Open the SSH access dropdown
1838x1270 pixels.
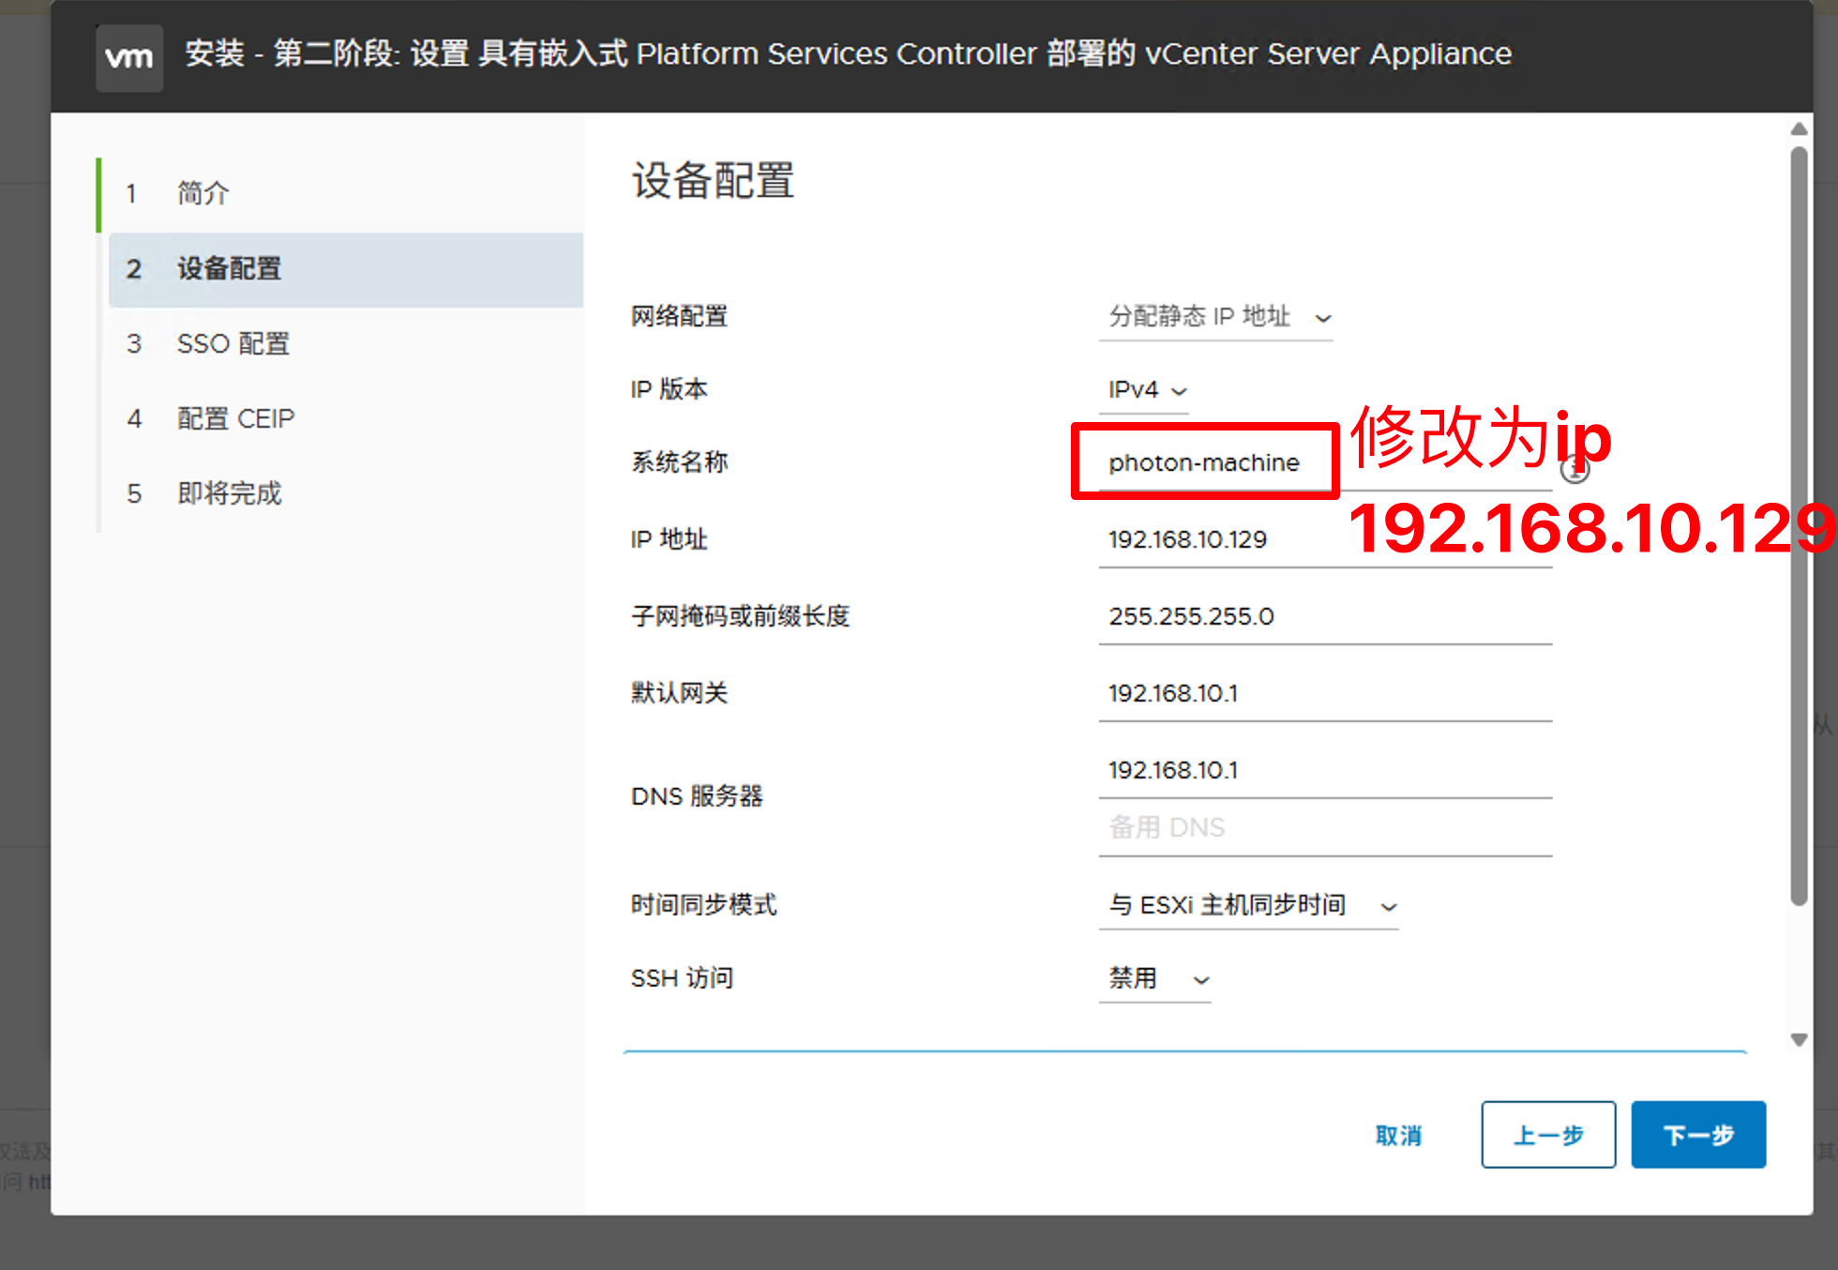tap(1155, 978)
